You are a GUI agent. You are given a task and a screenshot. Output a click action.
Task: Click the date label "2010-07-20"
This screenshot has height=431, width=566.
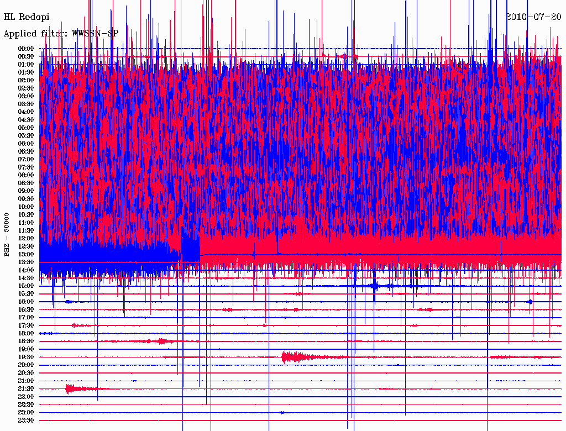tap(533, 17)
